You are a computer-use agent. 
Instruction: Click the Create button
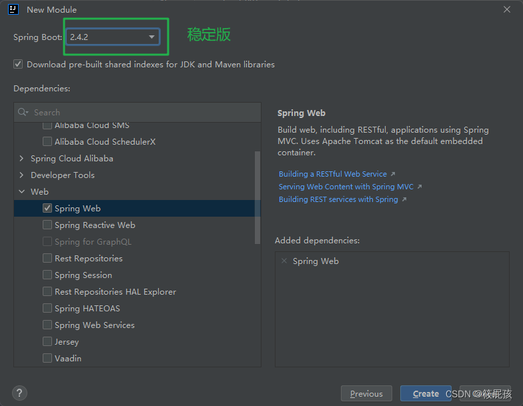pyautogui.click(x=426, y=393)
